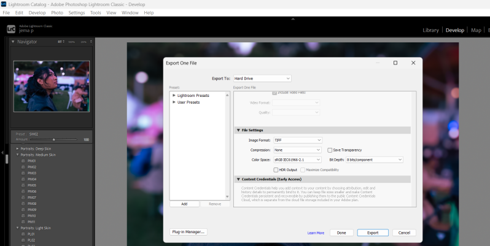Expand the User Presets folder
The image size is (490, 246).
(x=174, y=102)
